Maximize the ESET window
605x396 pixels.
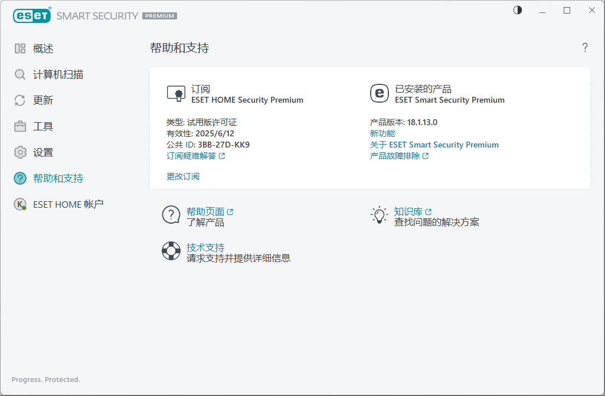pos(567,11)
